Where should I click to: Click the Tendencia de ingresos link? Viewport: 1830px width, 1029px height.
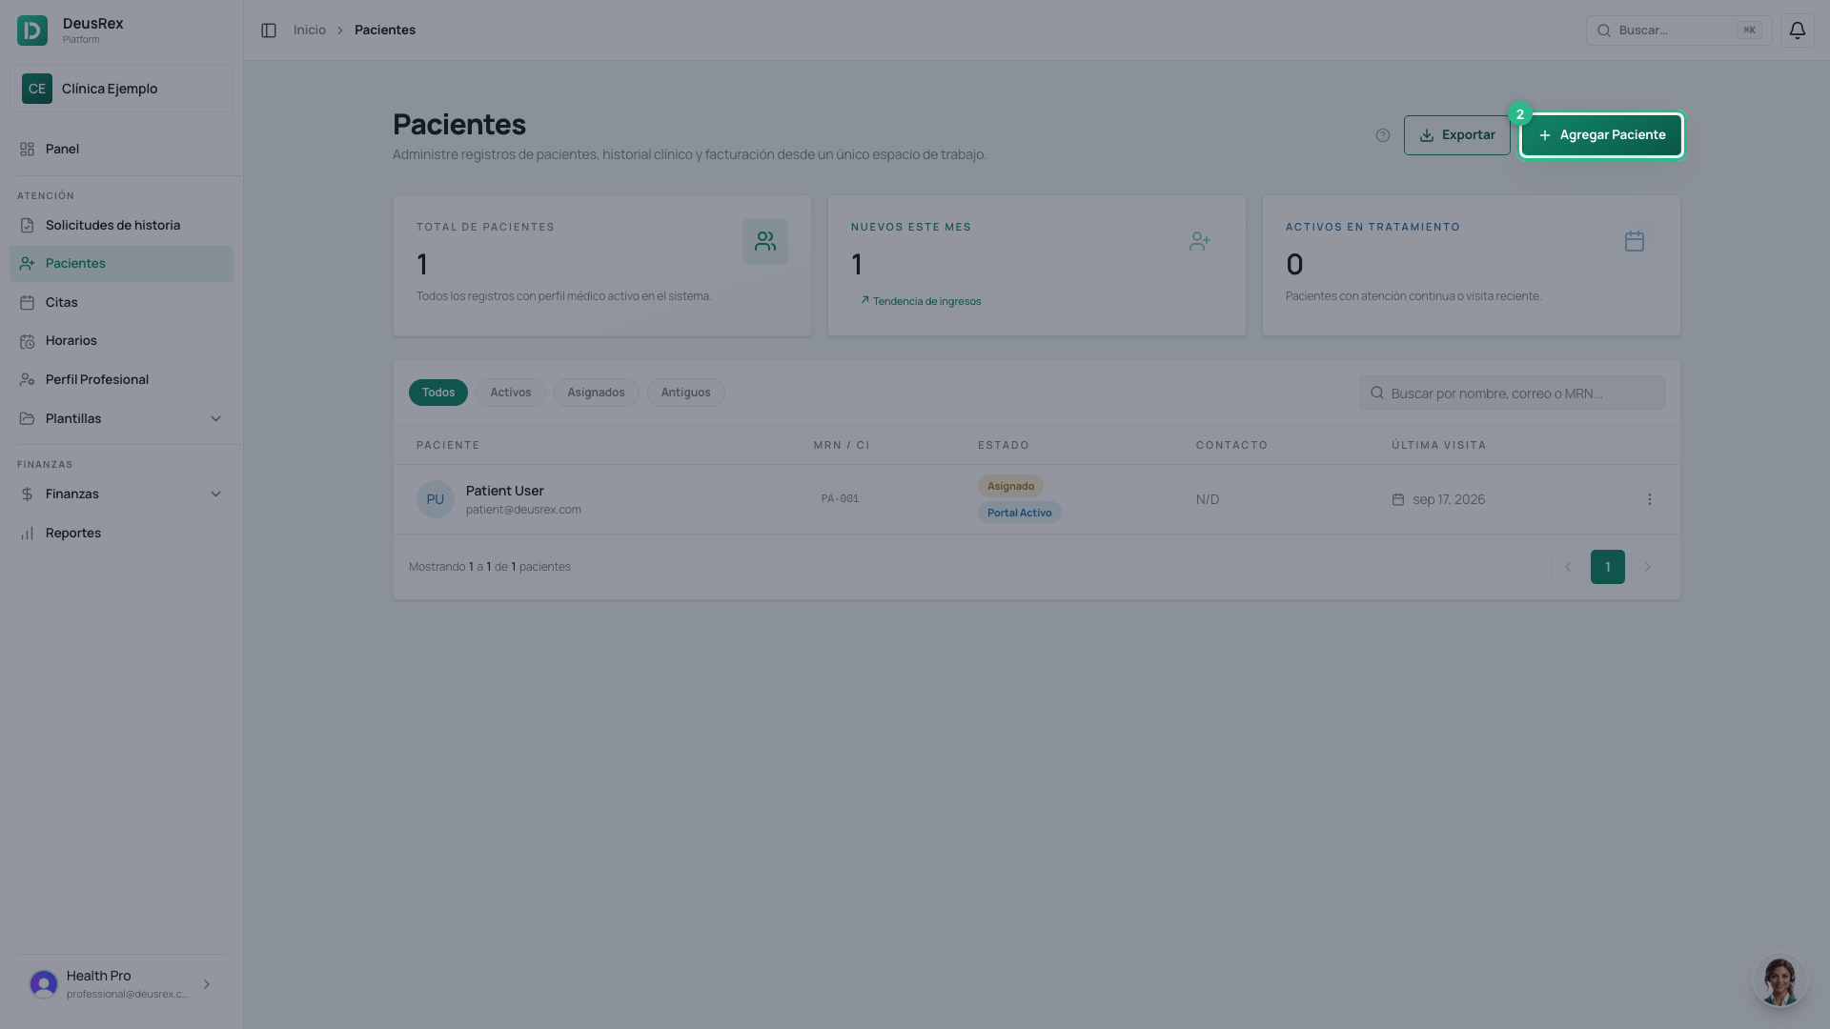921,301
